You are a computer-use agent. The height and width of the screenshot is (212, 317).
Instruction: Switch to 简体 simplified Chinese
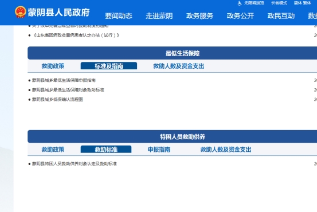point(298,3)
